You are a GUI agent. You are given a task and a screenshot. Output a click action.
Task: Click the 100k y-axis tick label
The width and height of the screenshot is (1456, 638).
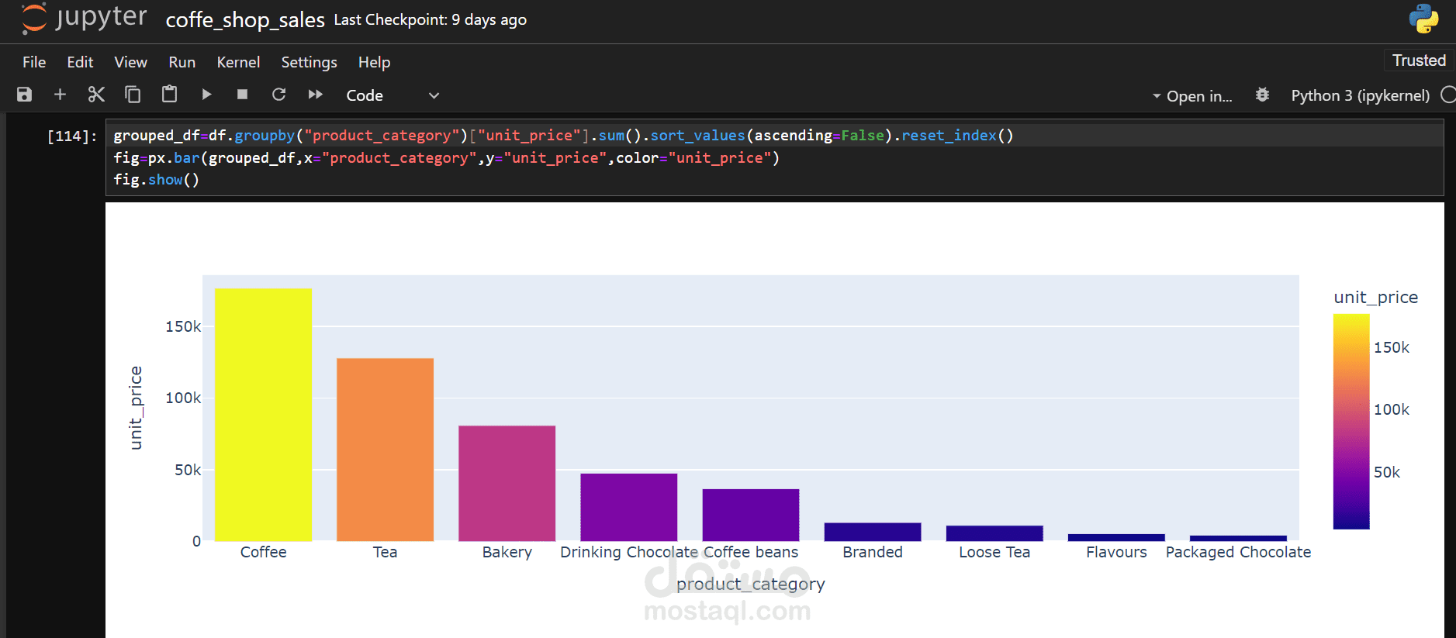[x=183, y=398]
